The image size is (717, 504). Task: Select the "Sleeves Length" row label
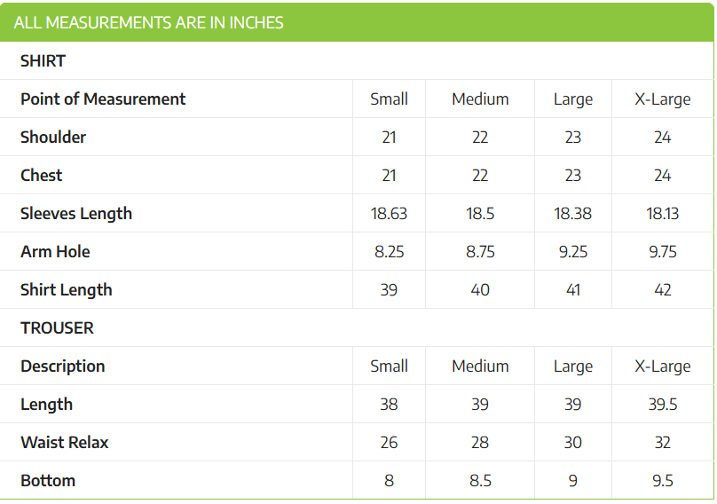pos(76,214)
